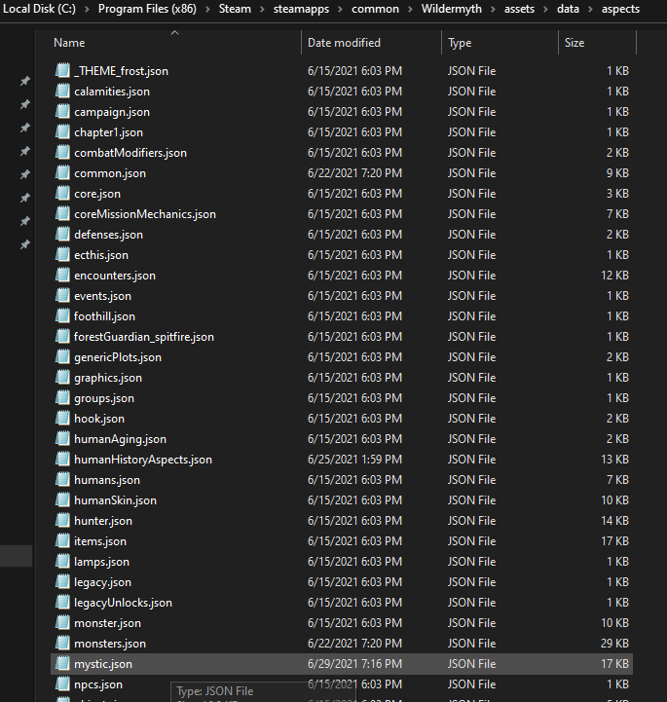
Task: Click the core.json file icon
Action: [x=62, y=194]
